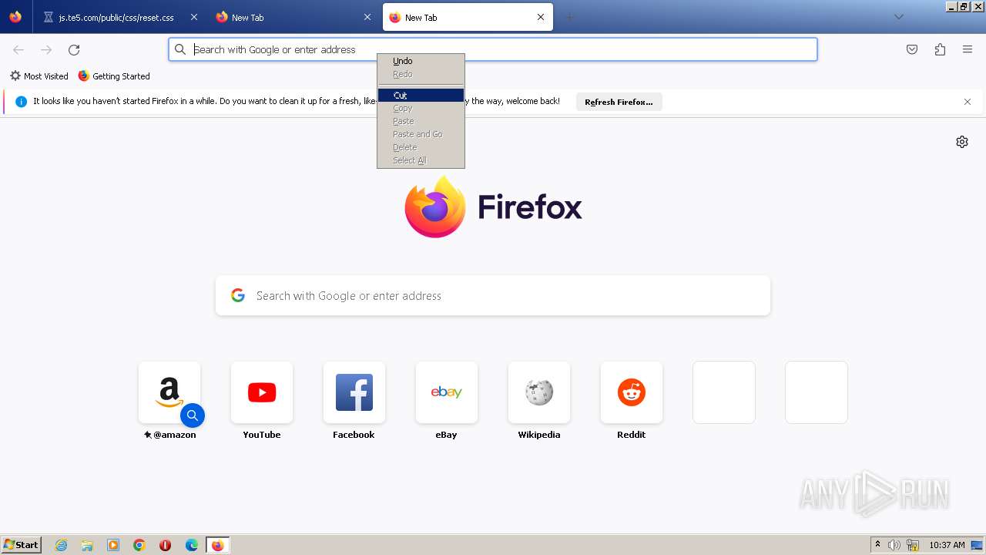986x555 pixels.
Task: Close the middle New Tab
Action: [x=367, y=17]
